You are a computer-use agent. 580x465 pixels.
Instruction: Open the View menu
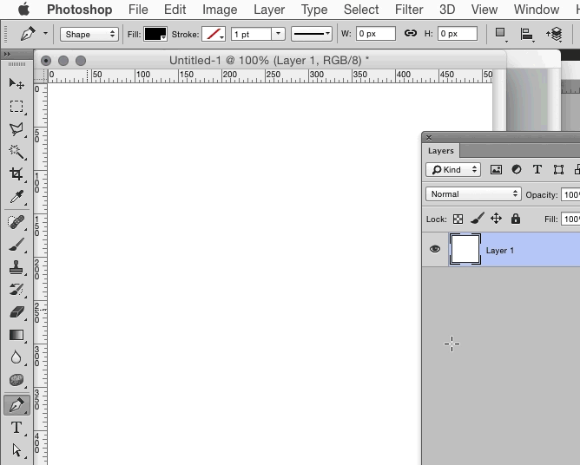click(484, 10)
